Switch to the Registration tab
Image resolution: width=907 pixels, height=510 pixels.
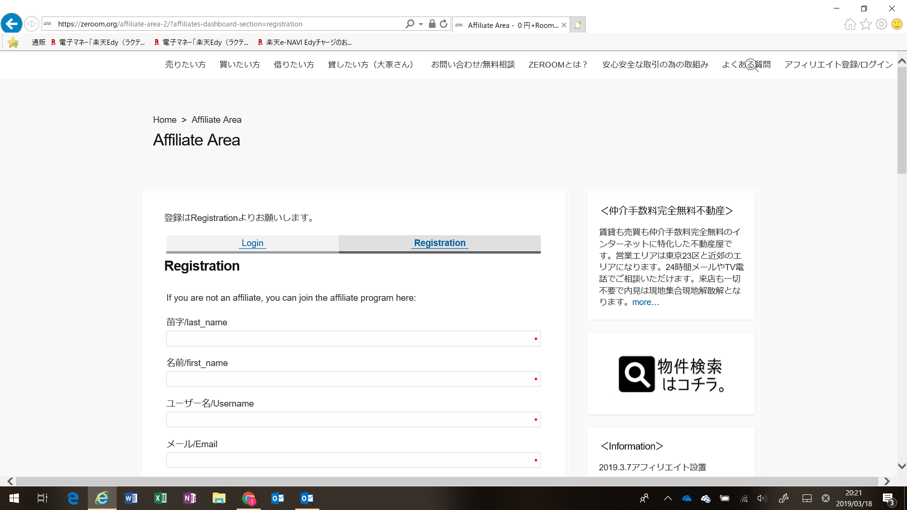click(440, 244)
